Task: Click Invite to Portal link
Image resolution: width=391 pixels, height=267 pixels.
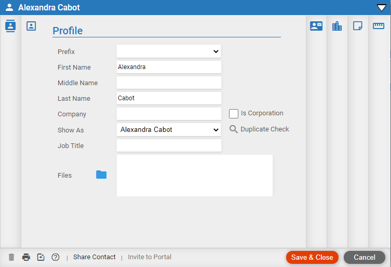Action: coord(150,257)
